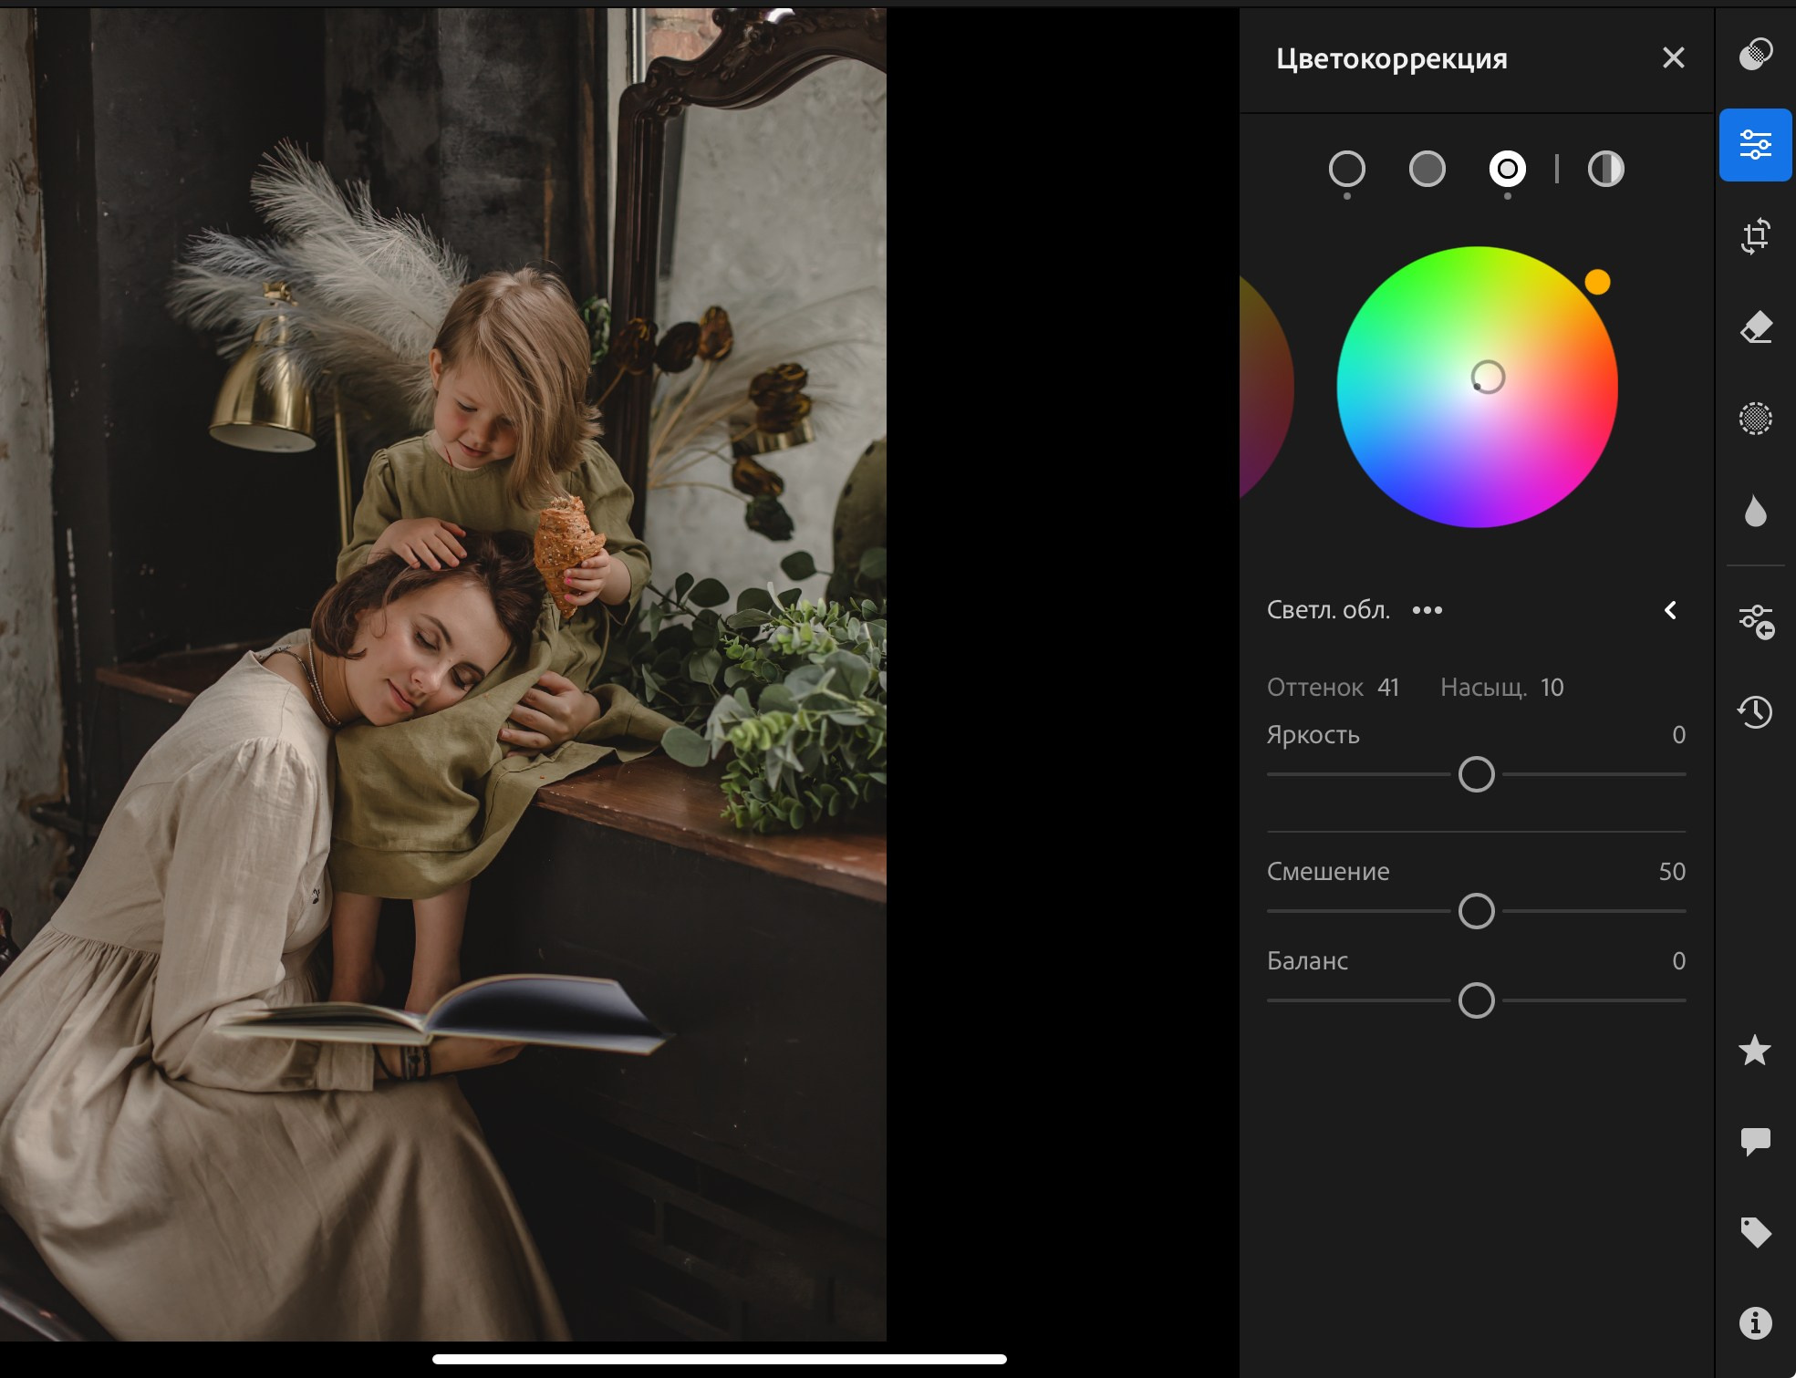This screenshot has width=1796, height=1378.
Task: Open the keywords tag panel
Action: point(1755,1233)
